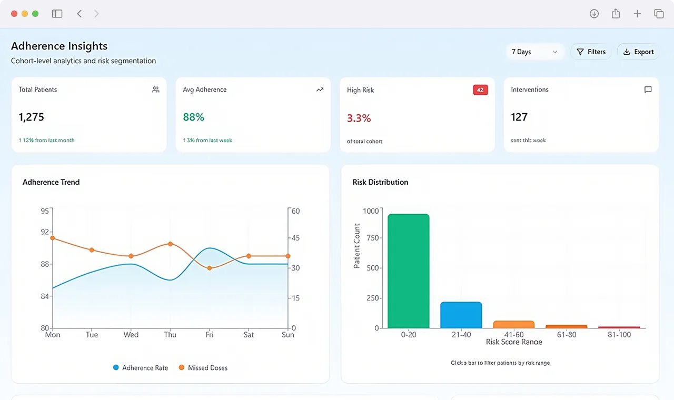Go forward with the right chevron
The width and height of the screenshot is (674, 400).
(x=96, y=14)
